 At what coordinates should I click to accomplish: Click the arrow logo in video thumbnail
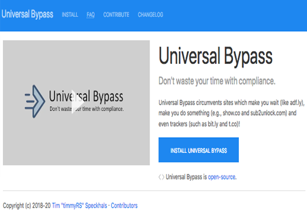35,101
